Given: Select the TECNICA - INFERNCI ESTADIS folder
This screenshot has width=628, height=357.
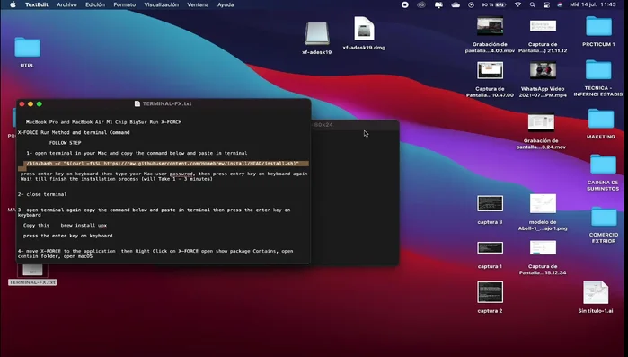Looking at the screenshot, I should pyautogui.click(x=598, y=70).
